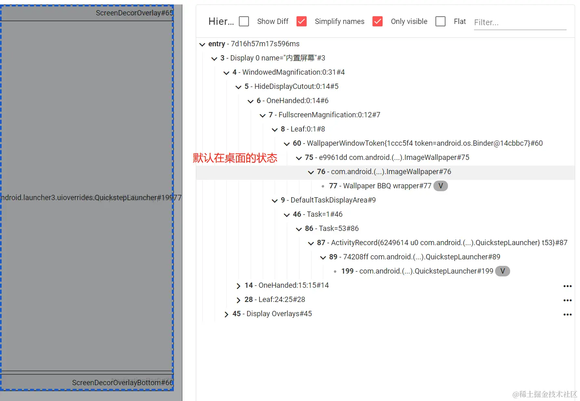Disable the Simplify names checkbox
Viewport: 580px width, 401px height.
301,21
